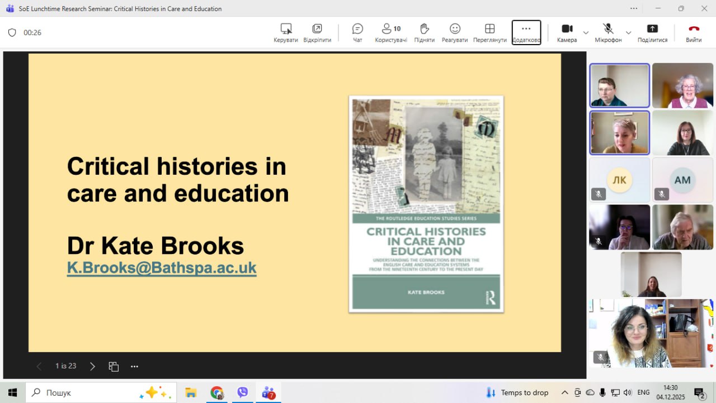Open the Переглянути view options
Screen dimensions: 716x403
click(489, 32)
